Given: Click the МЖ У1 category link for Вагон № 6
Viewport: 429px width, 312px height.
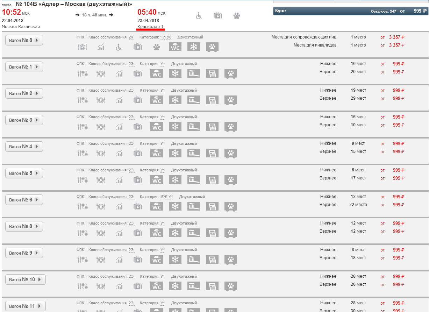Looking at the screenshot, I should (x=166, y=197).
